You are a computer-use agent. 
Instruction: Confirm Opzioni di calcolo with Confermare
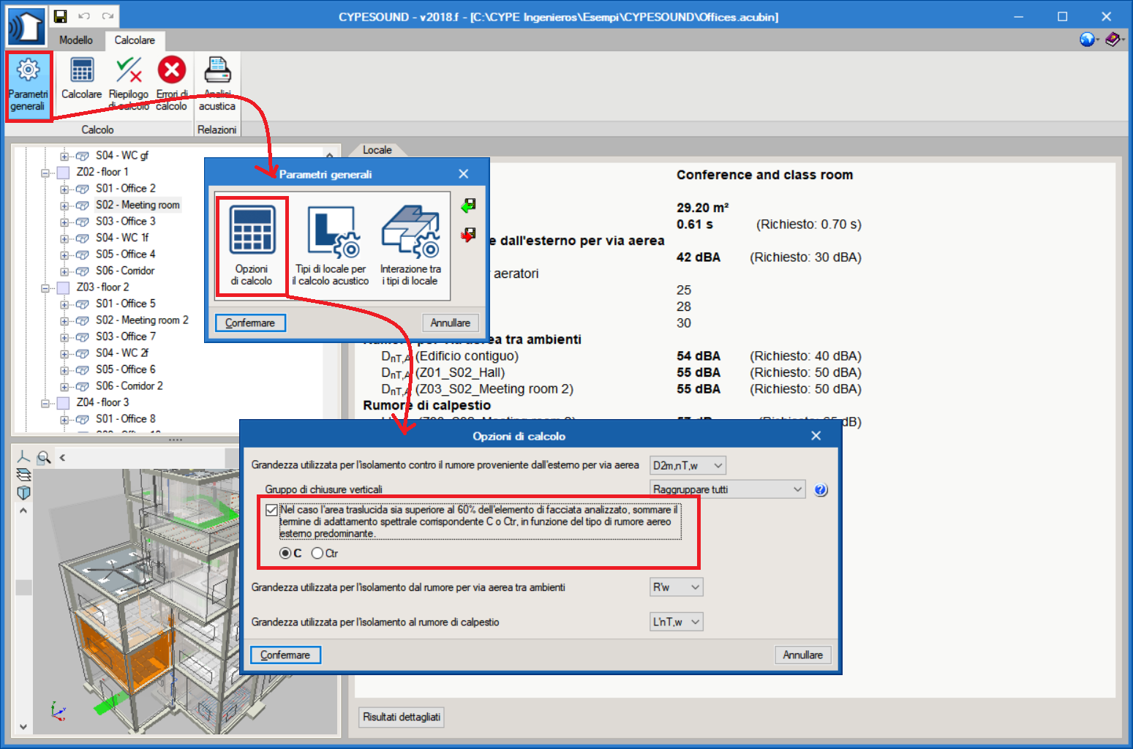pyautogui.click(x=285, y=655)
